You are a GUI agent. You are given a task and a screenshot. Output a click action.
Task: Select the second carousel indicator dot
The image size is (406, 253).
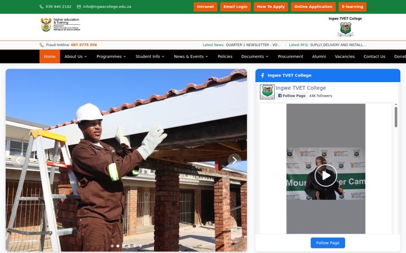(118, 246)
